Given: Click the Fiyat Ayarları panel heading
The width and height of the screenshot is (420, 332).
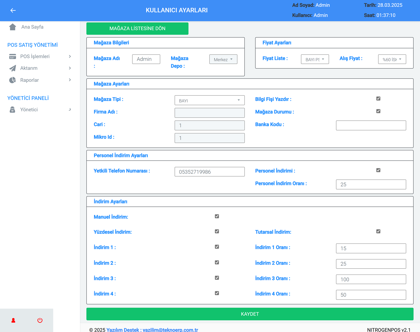Looking at the screenshot, I should pyautogui.click(x=277, y=43).
